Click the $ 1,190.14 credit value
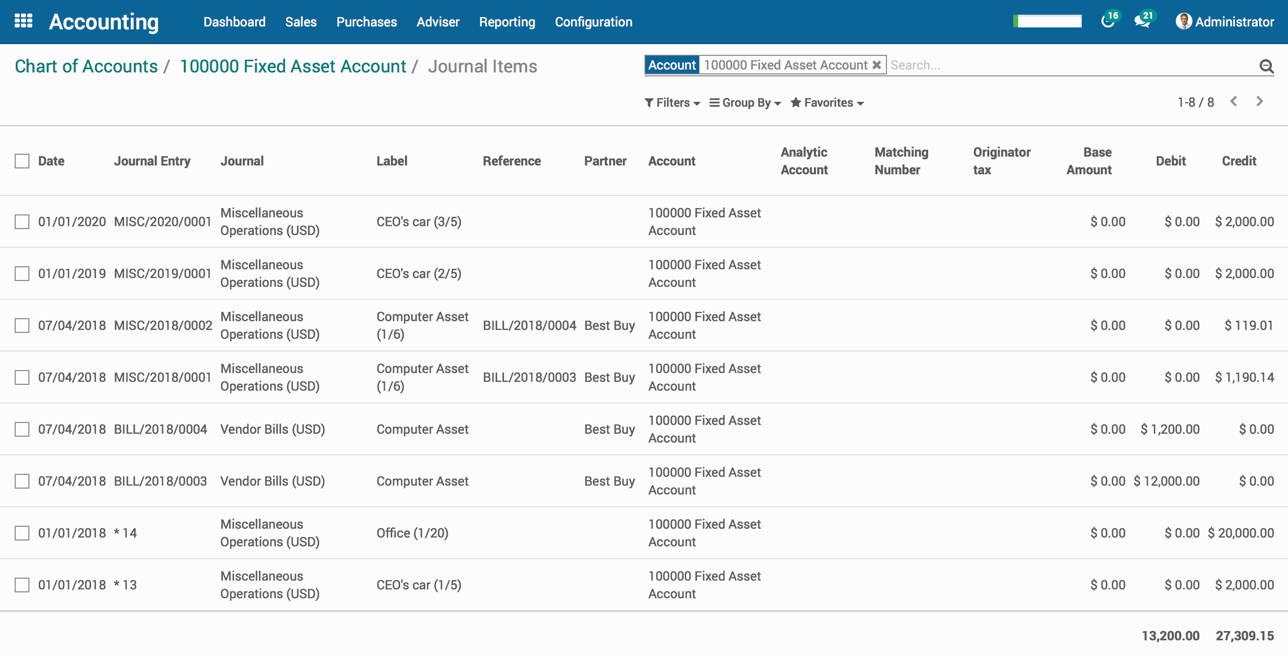 pos(1244,377)
